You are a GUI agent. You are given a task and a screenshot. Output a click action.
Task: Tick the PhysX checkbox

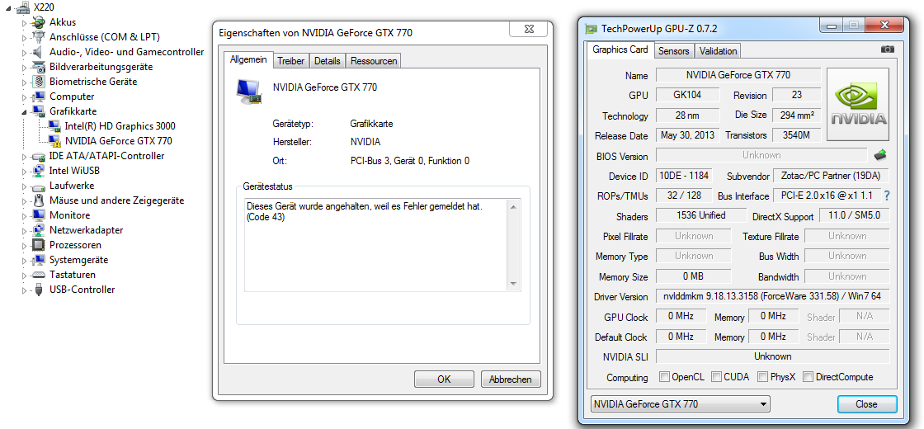pos(762,376)
